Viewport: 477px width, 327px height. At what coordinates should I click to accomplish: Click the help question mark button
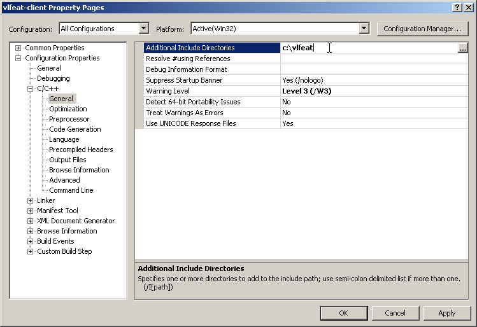pyautogui.click(x=457, y=7)
